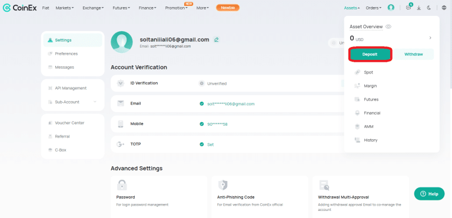Click the download app icon
The image size is (452, 218).
(419, 8)
